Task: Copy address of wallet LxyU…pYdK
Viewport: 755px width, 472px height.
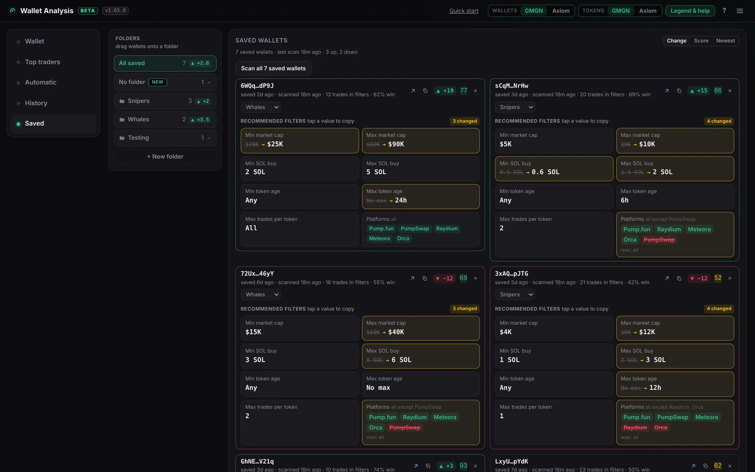Action: [705, 466]
